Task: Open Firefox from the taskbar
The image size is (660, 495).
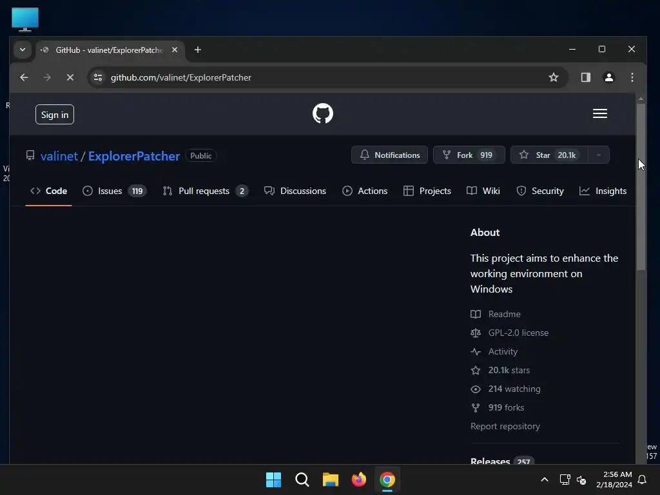Action: (x=358, y=480)
